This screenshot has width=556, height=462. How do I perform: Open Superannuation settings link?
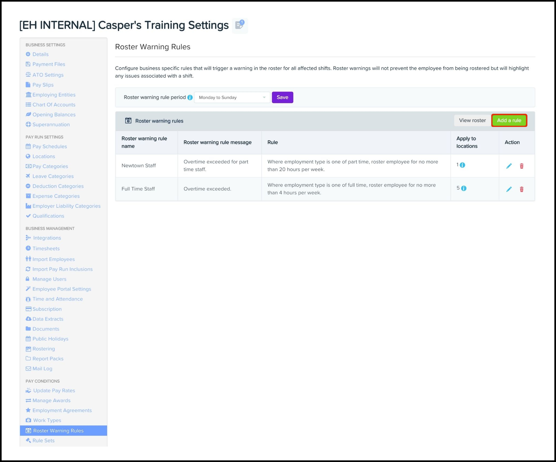click(51, 125)
